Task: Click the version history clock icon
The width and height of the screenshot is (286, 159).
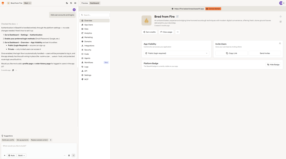Action: click(71, 3)
